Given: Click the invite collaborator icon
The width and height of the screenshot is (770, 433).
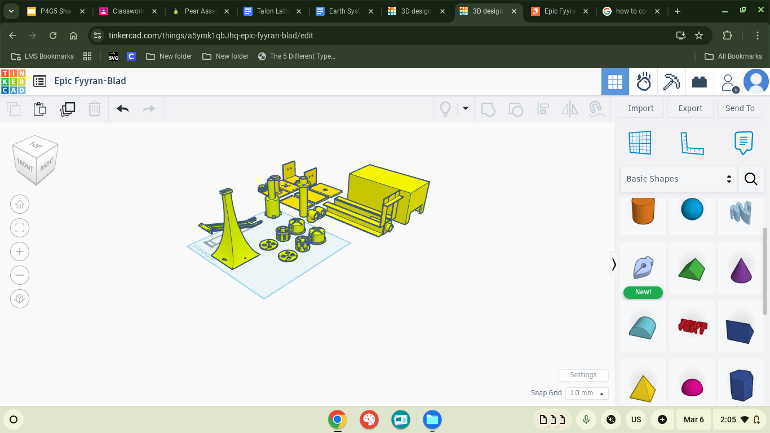Looking at the screenshot, I should tap(729, 83).
